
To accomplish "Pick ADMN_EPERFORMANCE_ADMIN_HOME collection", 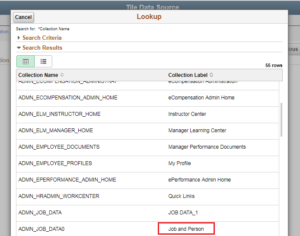I will pyautogui.click(x=67, y=180).
